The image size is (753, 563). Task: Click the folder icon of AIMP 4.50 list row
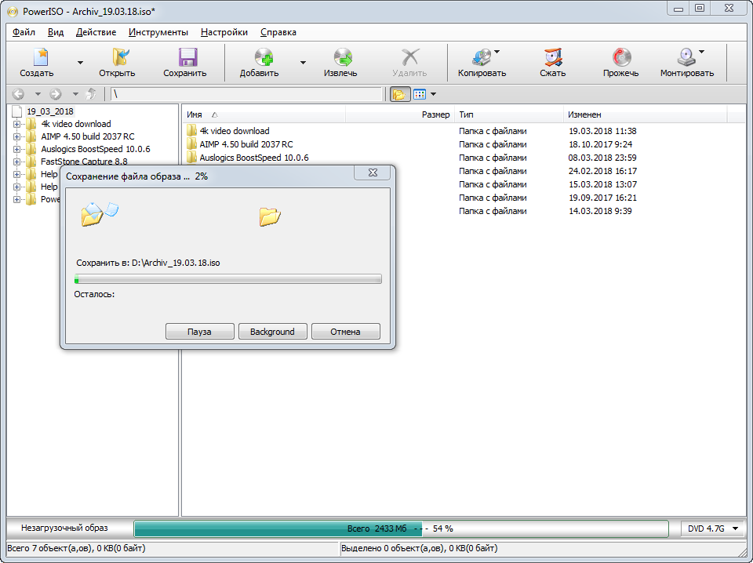click(191, 144)
